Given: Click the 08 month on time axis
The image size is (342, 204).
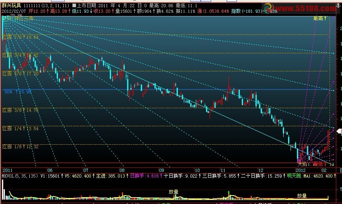Looking at the screenshot, I should click(122, 170).
